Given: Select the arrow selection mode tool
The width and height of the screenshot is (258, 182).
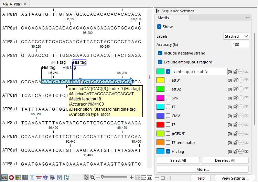Looking at the screenshot, I should [86, 177].
